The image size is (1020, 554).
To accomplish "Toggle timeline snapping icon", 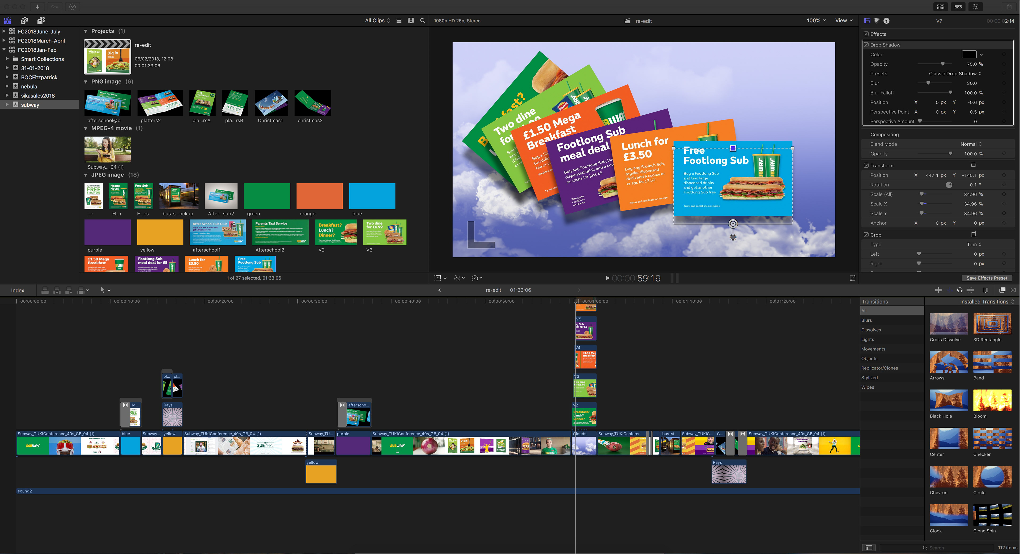I will click(970, 290).
